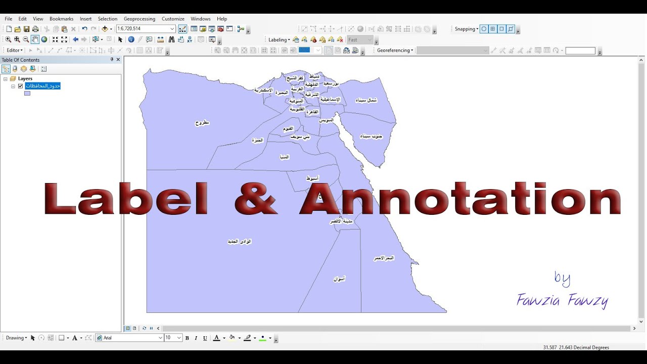
Task: Open the Snapping dropdown menu
Action: coord(467,29)
